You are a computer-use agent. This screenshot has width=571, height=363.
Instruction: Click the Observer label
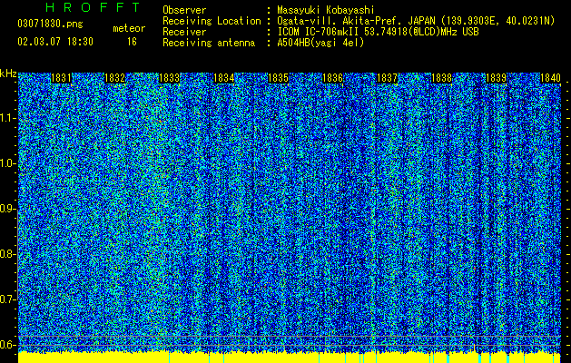(x=184, y=10)
